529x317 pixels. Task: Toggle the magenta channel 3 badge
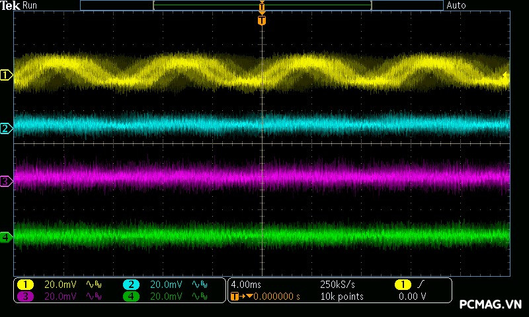tap(25, 297)
